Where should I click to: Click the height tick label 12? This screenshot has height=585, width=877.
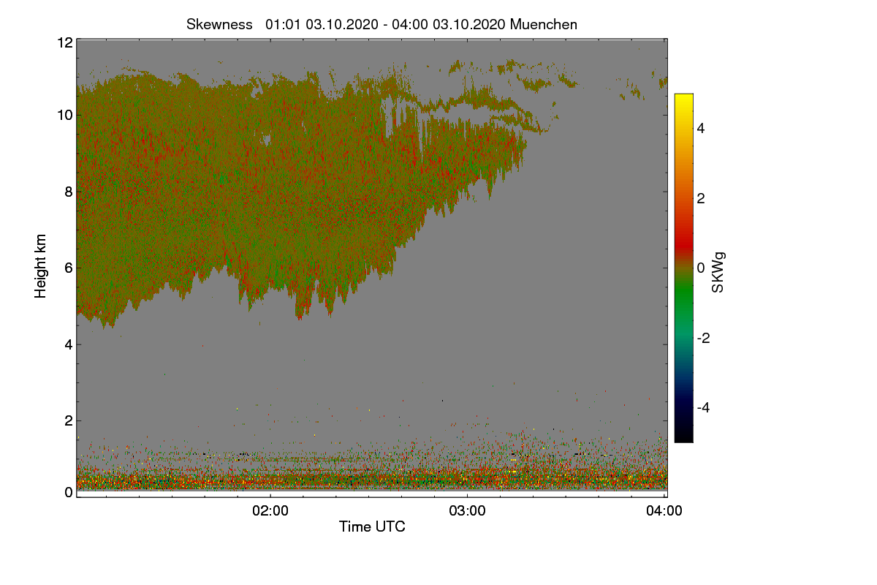point(64,42)
